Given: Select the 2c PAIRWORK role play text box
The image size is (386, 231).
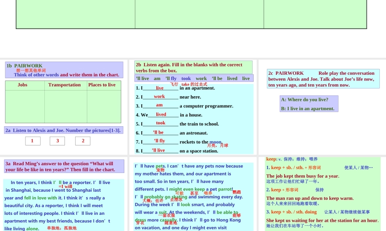Looking at the screenshot, I should point(323,79).
